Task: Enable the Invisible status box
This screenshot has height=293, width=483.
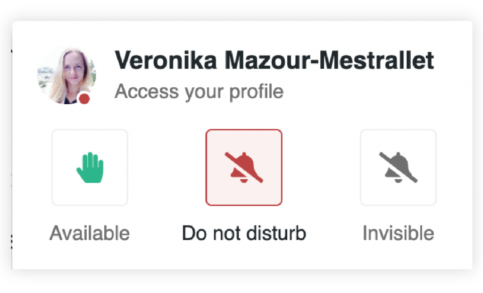Action: point(398,168)
